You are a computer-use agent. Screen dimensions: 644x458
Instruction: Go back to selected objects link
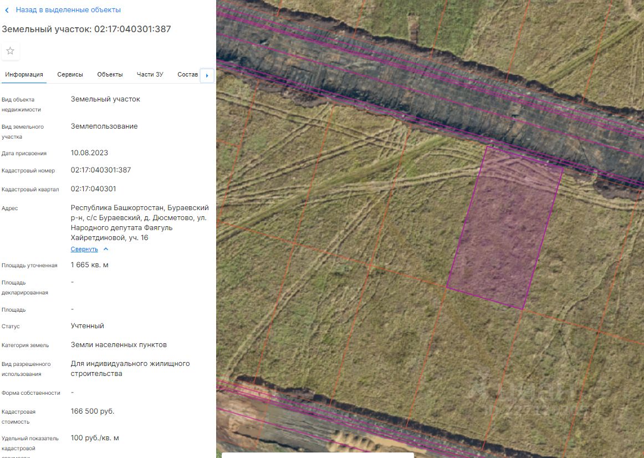[x=68, y=10]
